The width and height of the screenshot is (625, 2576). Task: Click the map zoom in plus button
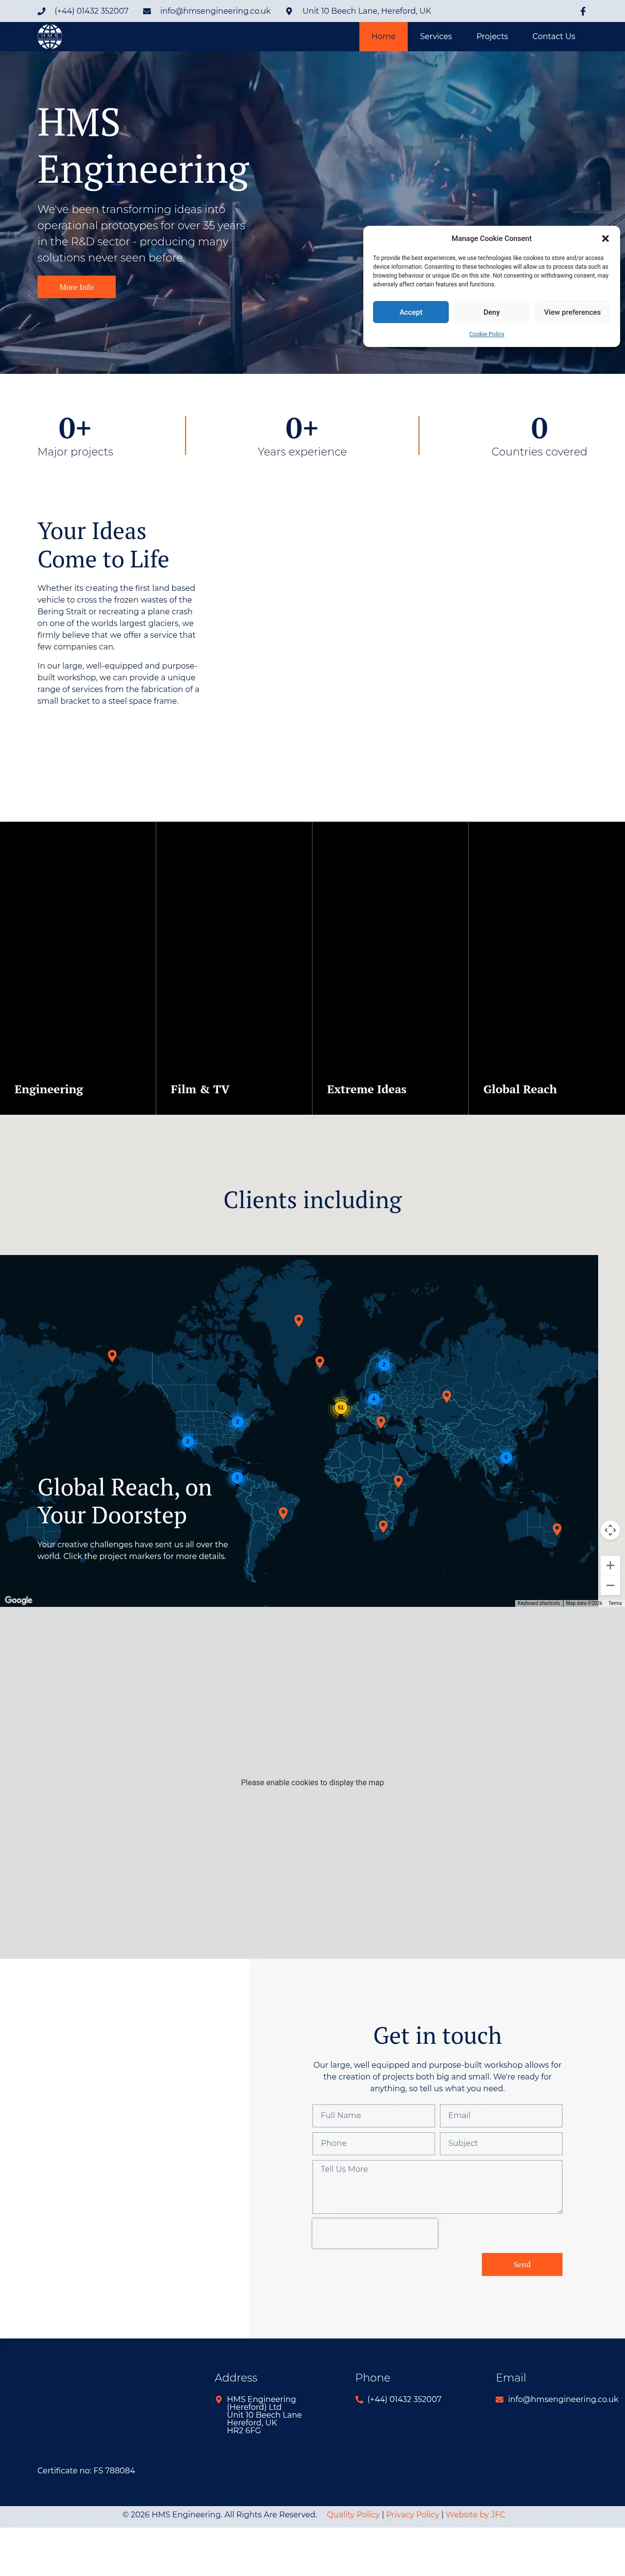(610, 1566)
